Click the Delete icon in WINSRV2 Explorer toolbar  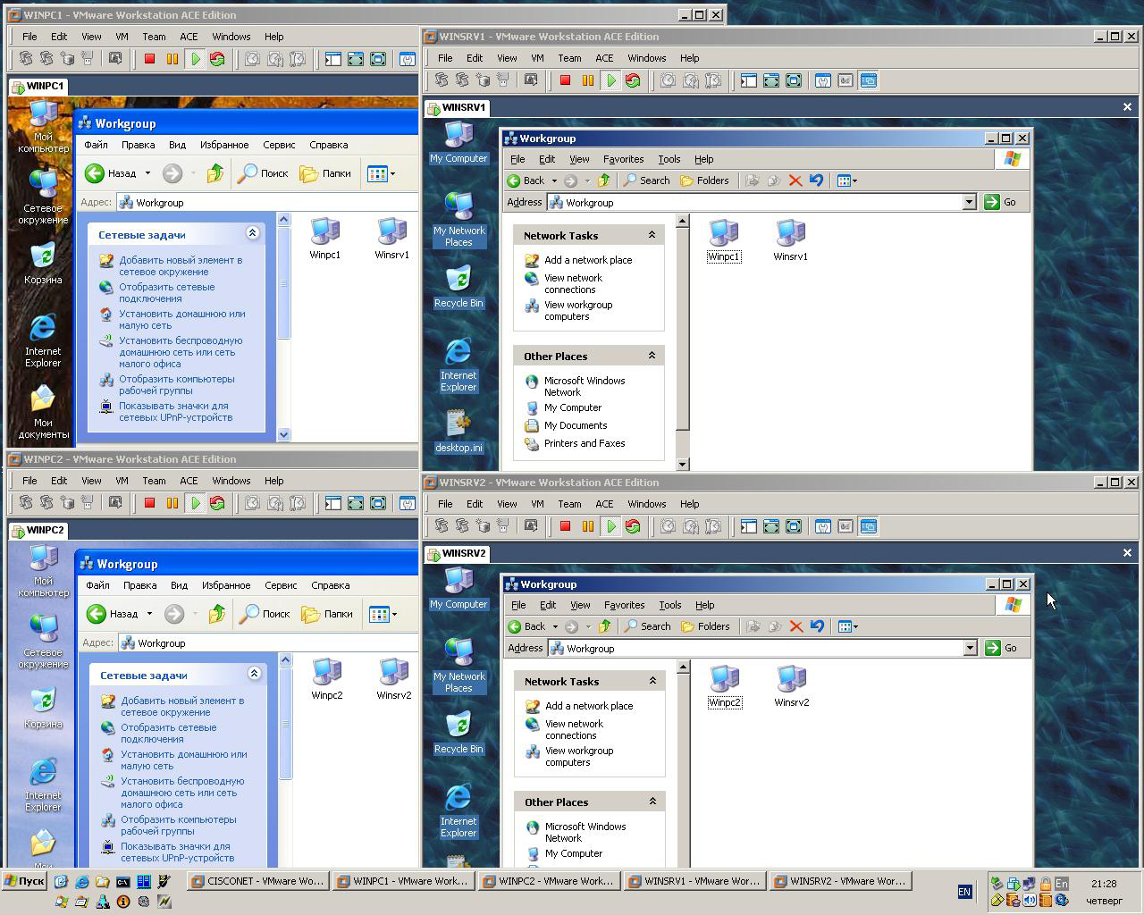(x=795, y=626)
